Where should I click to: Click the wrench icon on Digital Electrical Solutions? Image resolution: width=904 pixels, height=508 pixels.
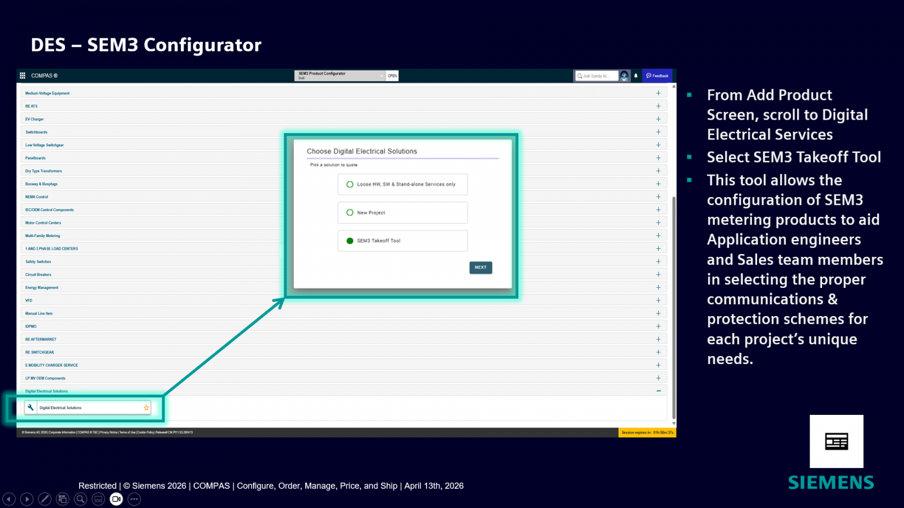click(31, 408)
